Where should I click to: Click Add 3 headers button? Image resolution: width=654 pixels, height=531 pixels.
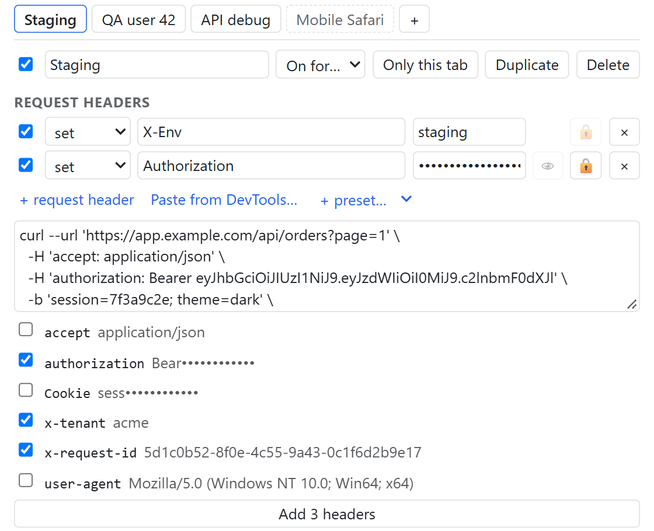[x=327, y=514]
